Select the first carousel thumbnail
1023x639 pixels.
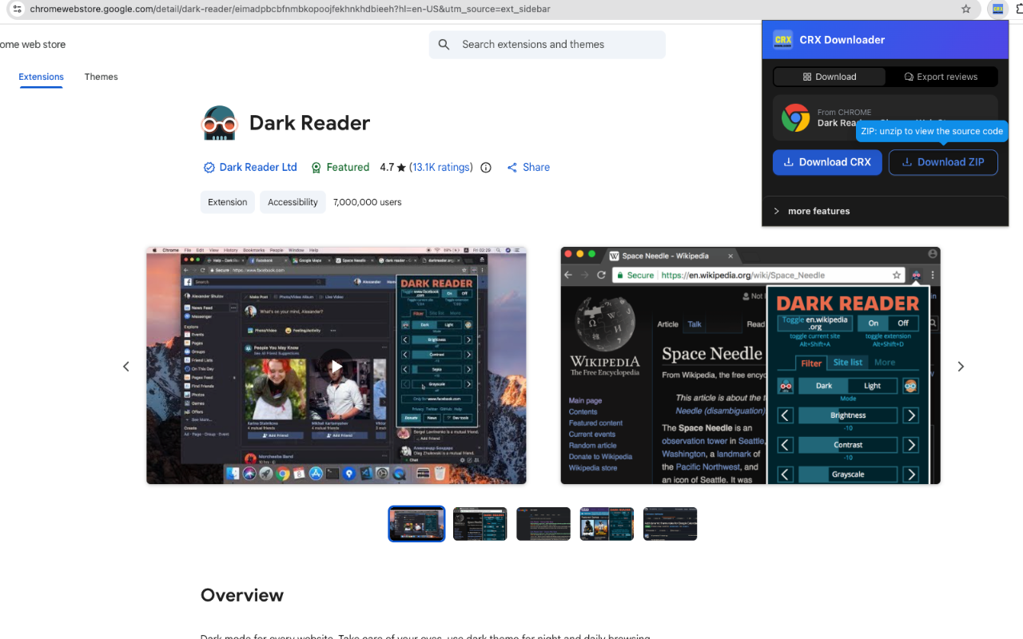[x=416, y=524]
